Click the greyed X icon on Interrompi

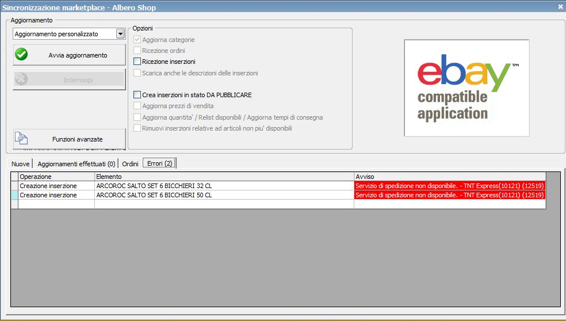click(21, 79)
